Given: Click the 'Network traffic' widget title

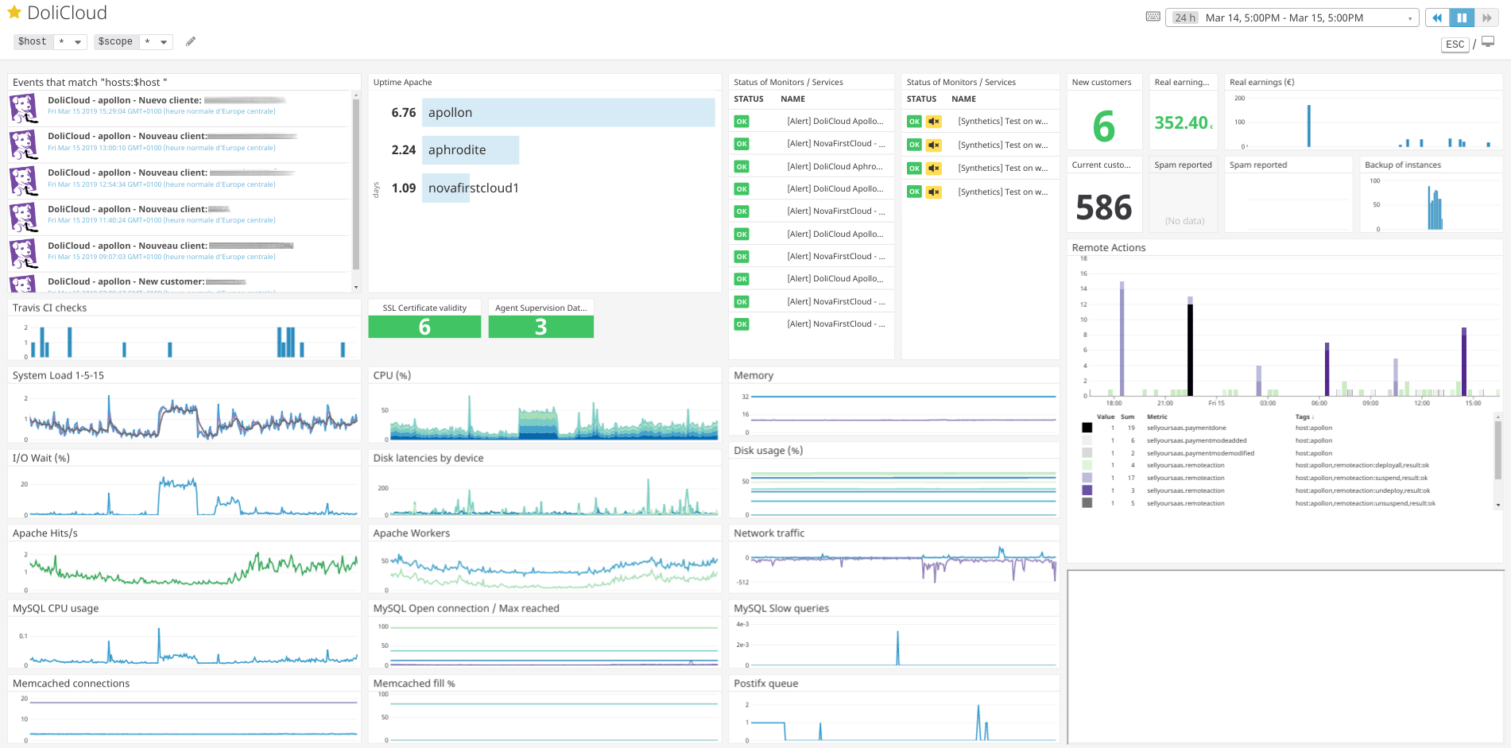Looking at the screenshot, I should [x=769, y=533].
